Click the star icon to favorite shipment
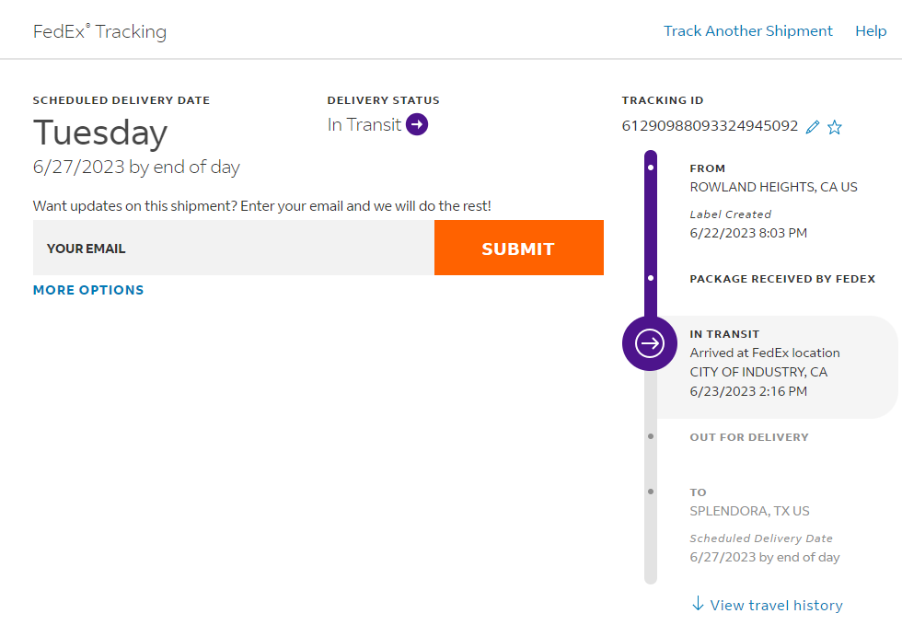The width and height of the screenshot is (902, 625). pyautogui.click(x=835, y=127)
